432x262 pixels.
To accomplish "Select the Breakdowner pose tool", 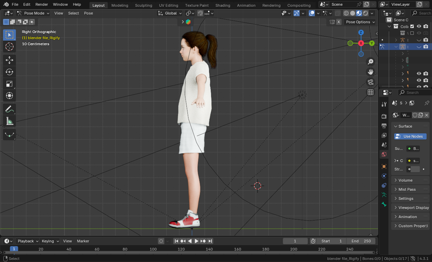I will point(9,135).
